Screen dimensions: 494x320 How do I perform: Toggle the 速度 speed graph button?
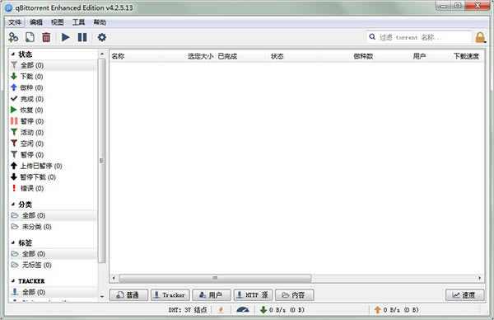coord(464,295)
